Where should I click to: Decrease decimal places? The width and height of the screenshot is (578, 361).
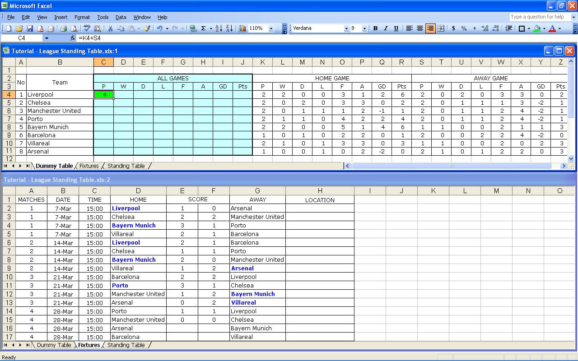point(495,28)
